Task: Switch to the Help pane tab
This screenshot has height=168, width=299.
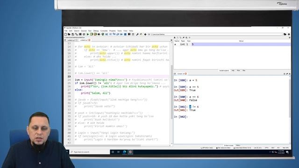Action: coord(233,70)
